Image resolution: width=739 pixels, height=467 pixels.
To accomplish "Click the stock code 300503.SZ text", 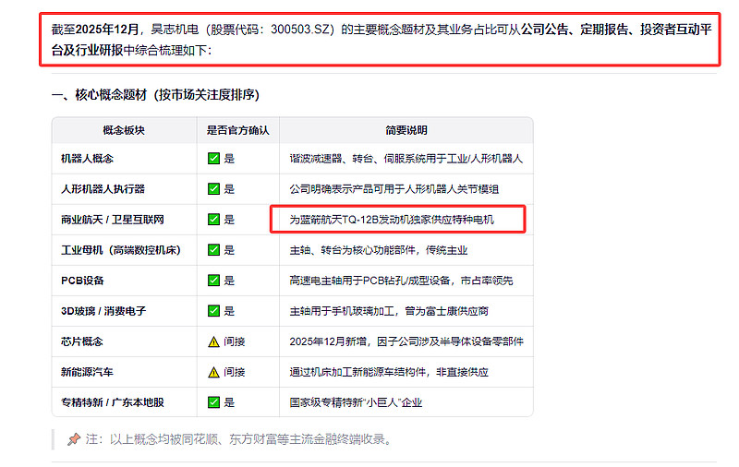I will pyautogui.click(x=299, y=30).
